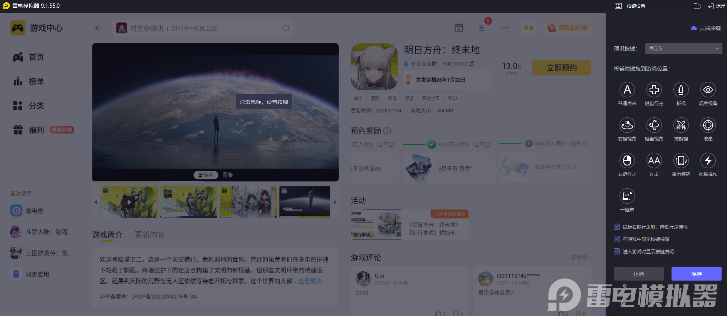Viewport: 727px width, 316px height.
Task: Select the 观察视角 eye icon
Action: point(708,90)
